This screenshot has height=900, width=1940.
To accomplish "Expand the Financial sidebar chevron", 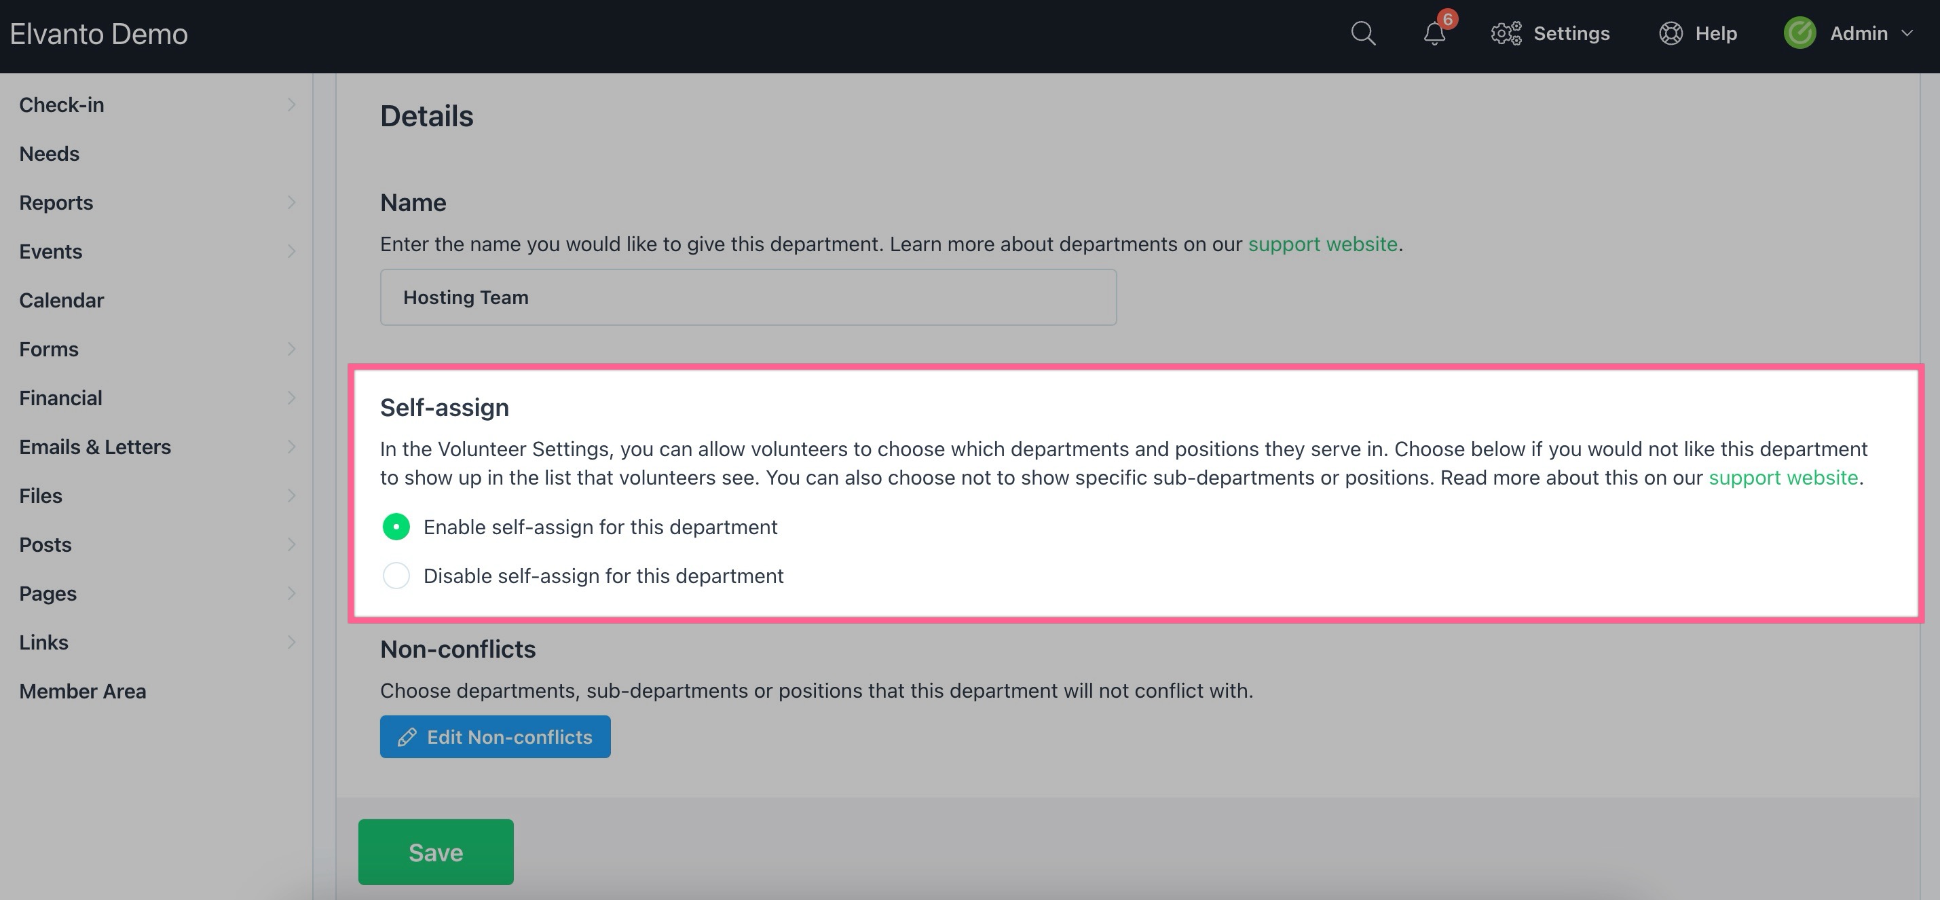I will click(291, 398).
